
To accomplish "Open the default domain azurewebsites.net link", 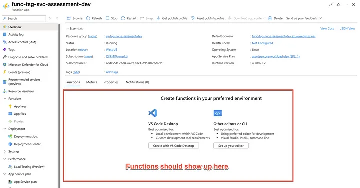I will pos(284,36).
